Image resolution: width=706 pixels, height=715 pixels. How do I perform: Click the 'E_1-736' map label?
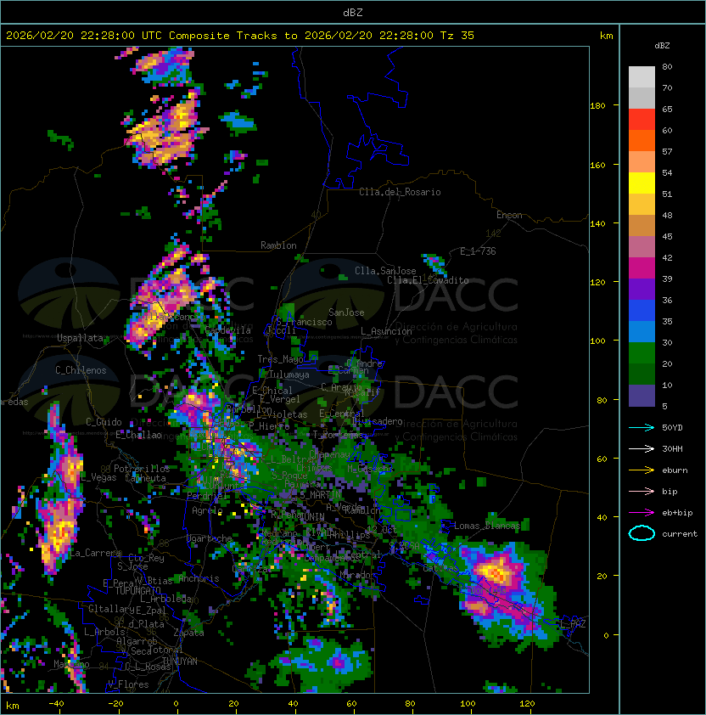point(478,251)
